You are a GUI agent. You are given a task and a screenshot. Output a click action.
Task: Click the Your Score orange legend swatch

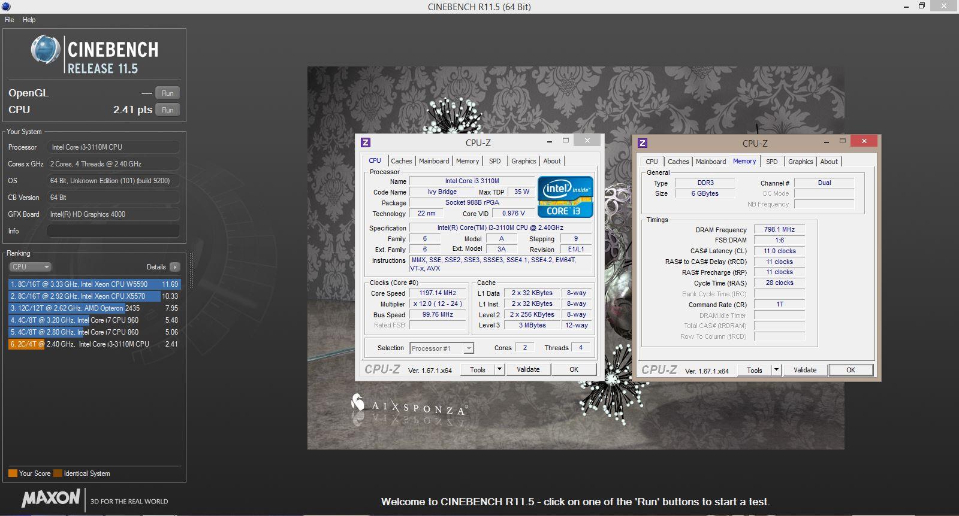pos(13,473)
